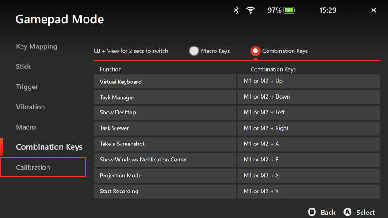
Task: Click the clock showing 15:29
Action: 327,10
